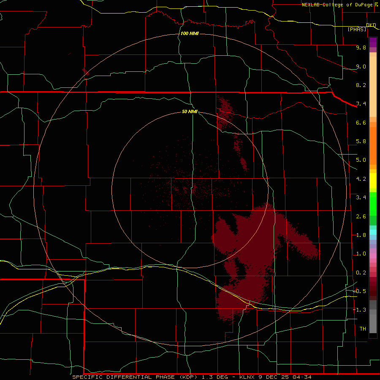Viewport: 380px width, 380px height.
Task: Click the NEXLAB-College of DuPage title text
Action: [x=337, y=5]
